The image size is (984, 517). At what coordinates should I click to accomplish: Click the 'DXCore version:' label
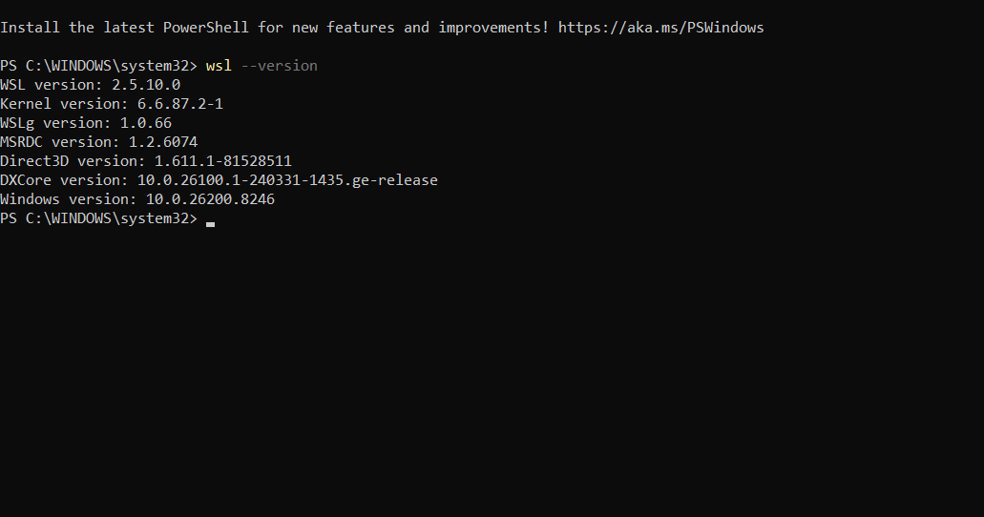point(64,180)
